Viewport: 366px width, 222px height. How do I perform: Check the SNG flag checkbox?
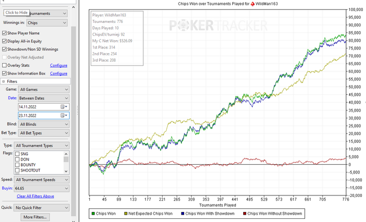tap(17, 154)
